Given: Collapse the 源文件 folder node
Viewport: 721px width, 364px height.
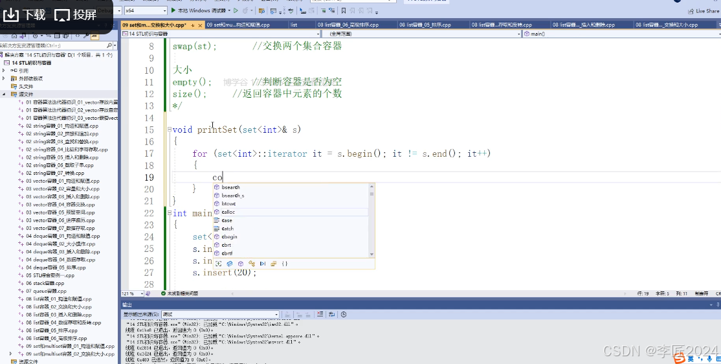Looking at the screenshot, I should [x=4, y=94].
